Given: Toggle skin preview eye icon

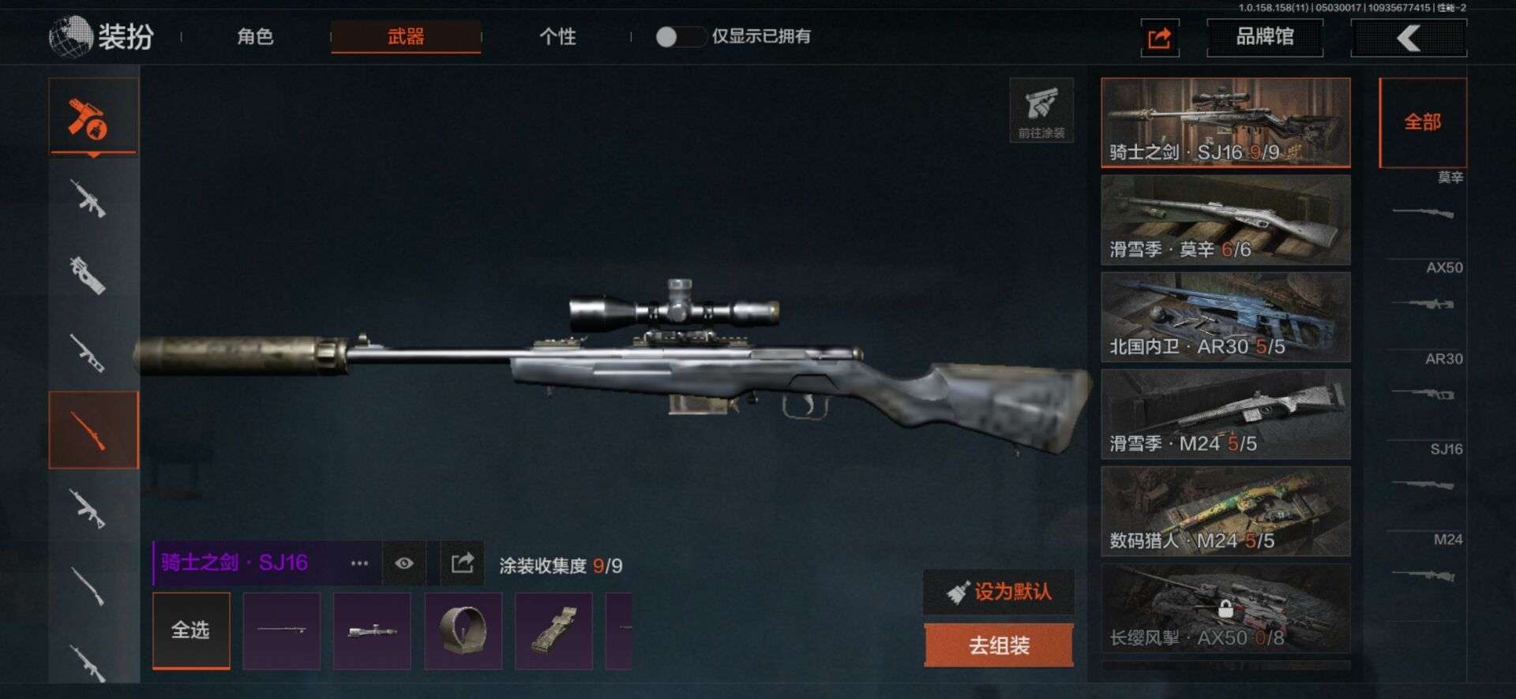Looking at the screenshot, I should click(404, 563).
